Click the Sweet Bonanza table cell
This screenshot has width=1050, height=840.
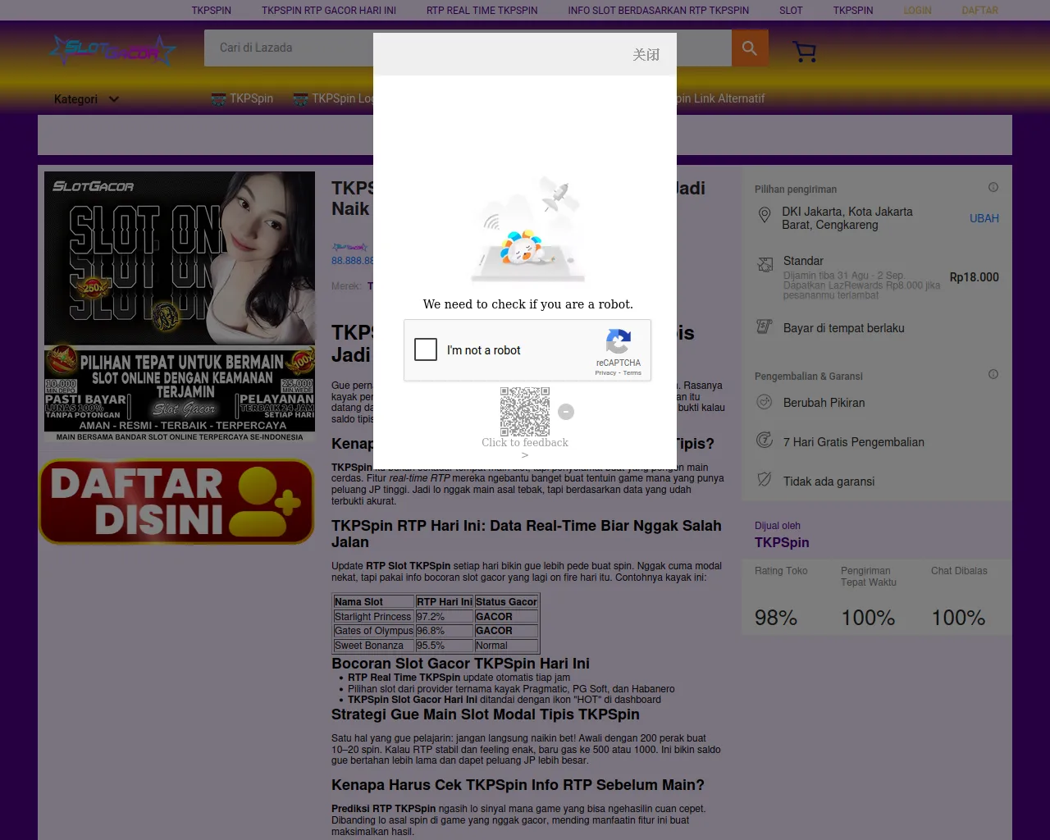pyautogui.click(x=373, y=646)
